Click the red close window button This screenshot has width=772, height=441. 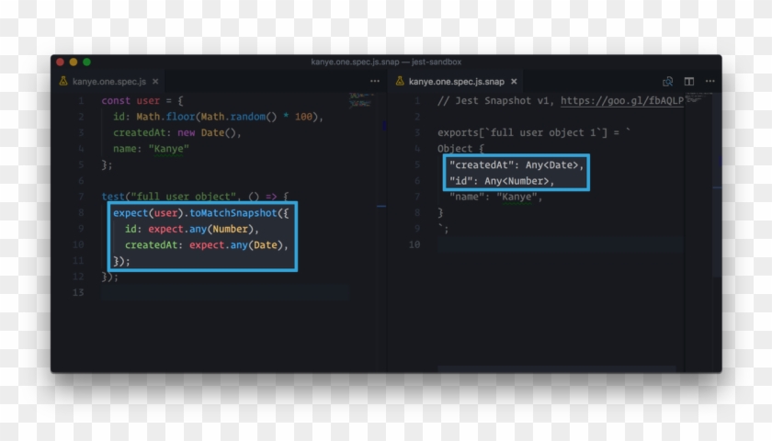point(61,62)
